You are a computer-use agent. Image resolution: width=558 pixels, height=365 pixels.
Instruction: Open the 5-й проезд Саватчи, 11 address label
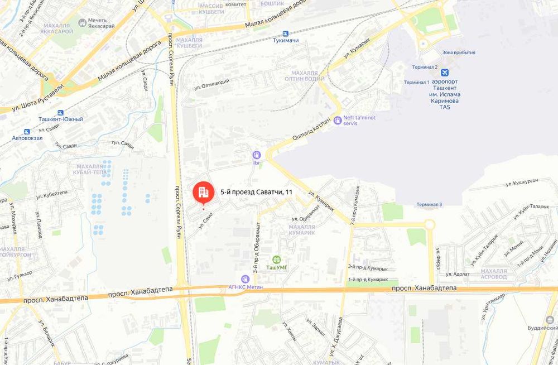[256, 193]
